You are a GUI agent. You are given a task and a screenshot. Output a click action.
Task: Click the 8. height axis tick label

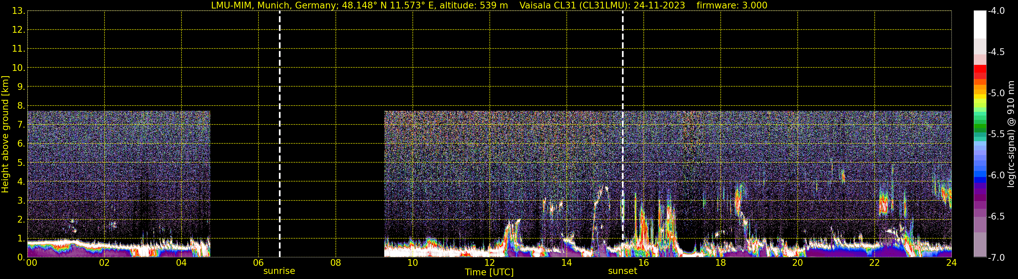pyautogui.click(x=21, y=105)
